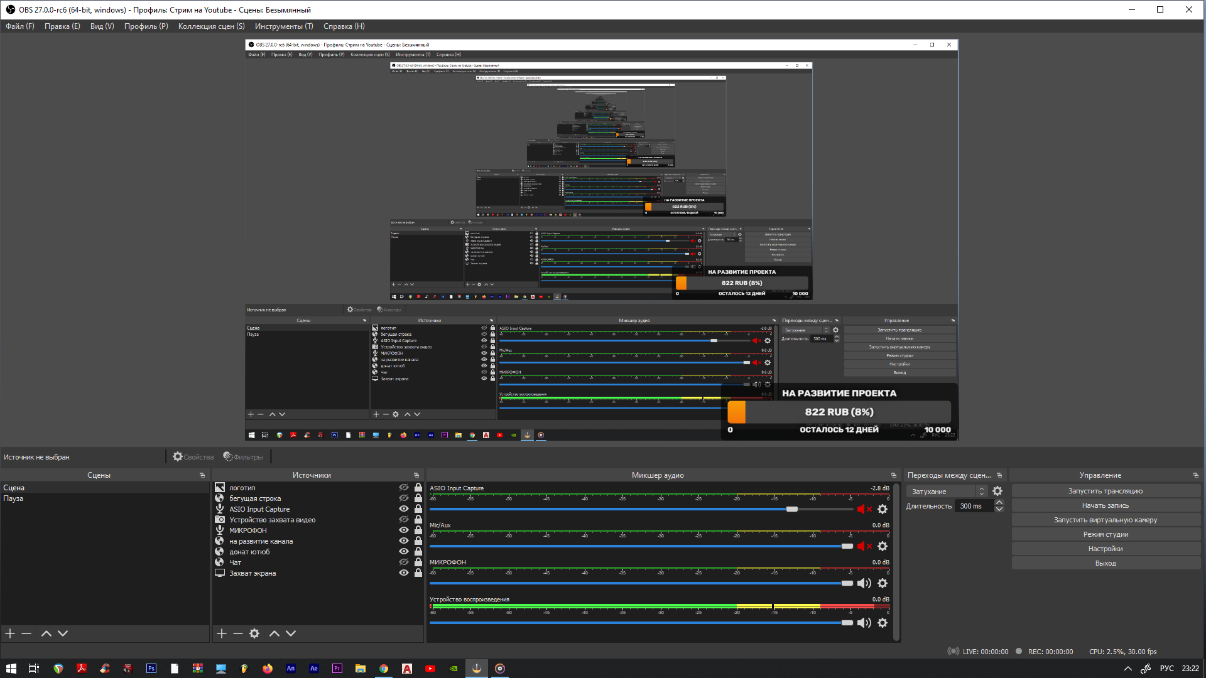Open the Коллекция сцен (S) menu
1206x678 pixels.
(x=211, y=26)
